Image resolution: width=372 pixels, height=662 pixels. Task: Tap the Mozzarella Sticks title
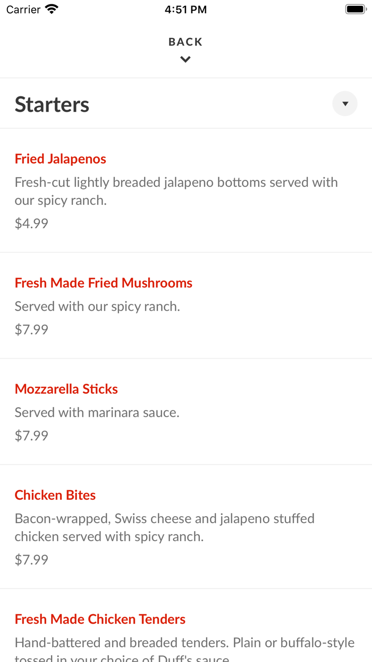click(x=66, y=389)
